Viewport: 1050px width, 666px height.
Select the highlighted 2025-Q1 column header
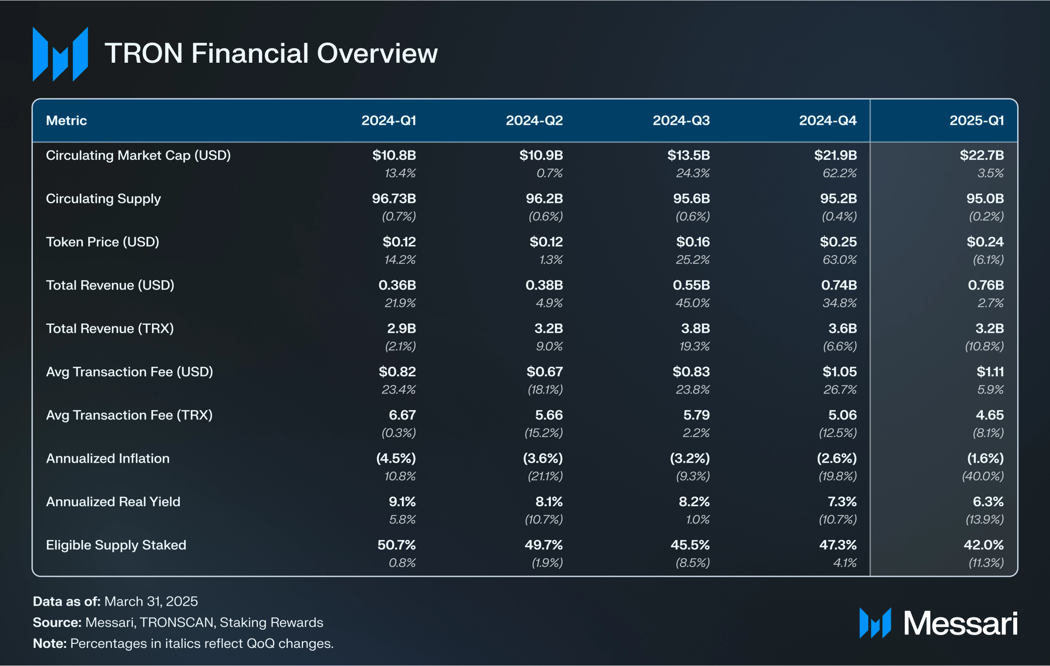point(976,121)
